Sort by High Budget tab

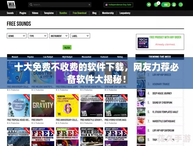tap(67, 57)
